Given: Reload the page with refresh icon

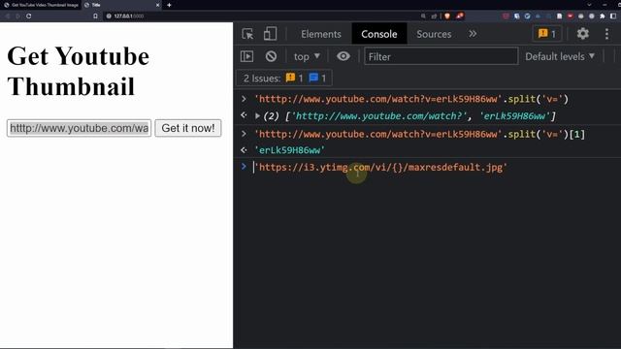Looking at the screenshot, I should pos(29,16).
